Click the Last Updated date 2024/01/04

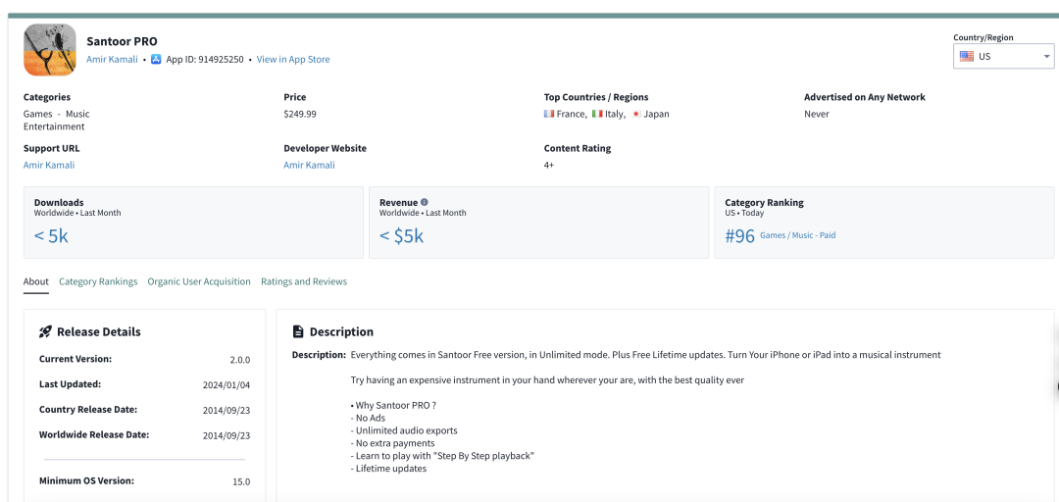(227, 385)
